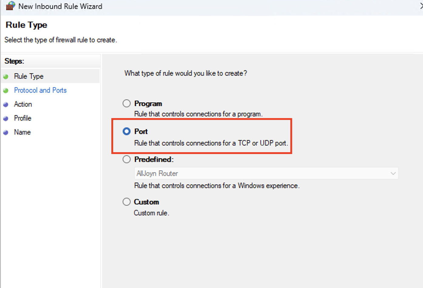Jump to the Action step
This screenshot has width=423, height=288.
tap(23, 104)
